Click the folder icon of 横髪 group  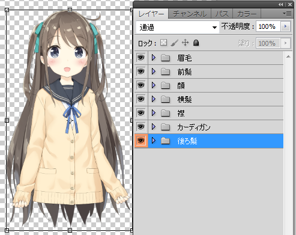coord(165,99)
